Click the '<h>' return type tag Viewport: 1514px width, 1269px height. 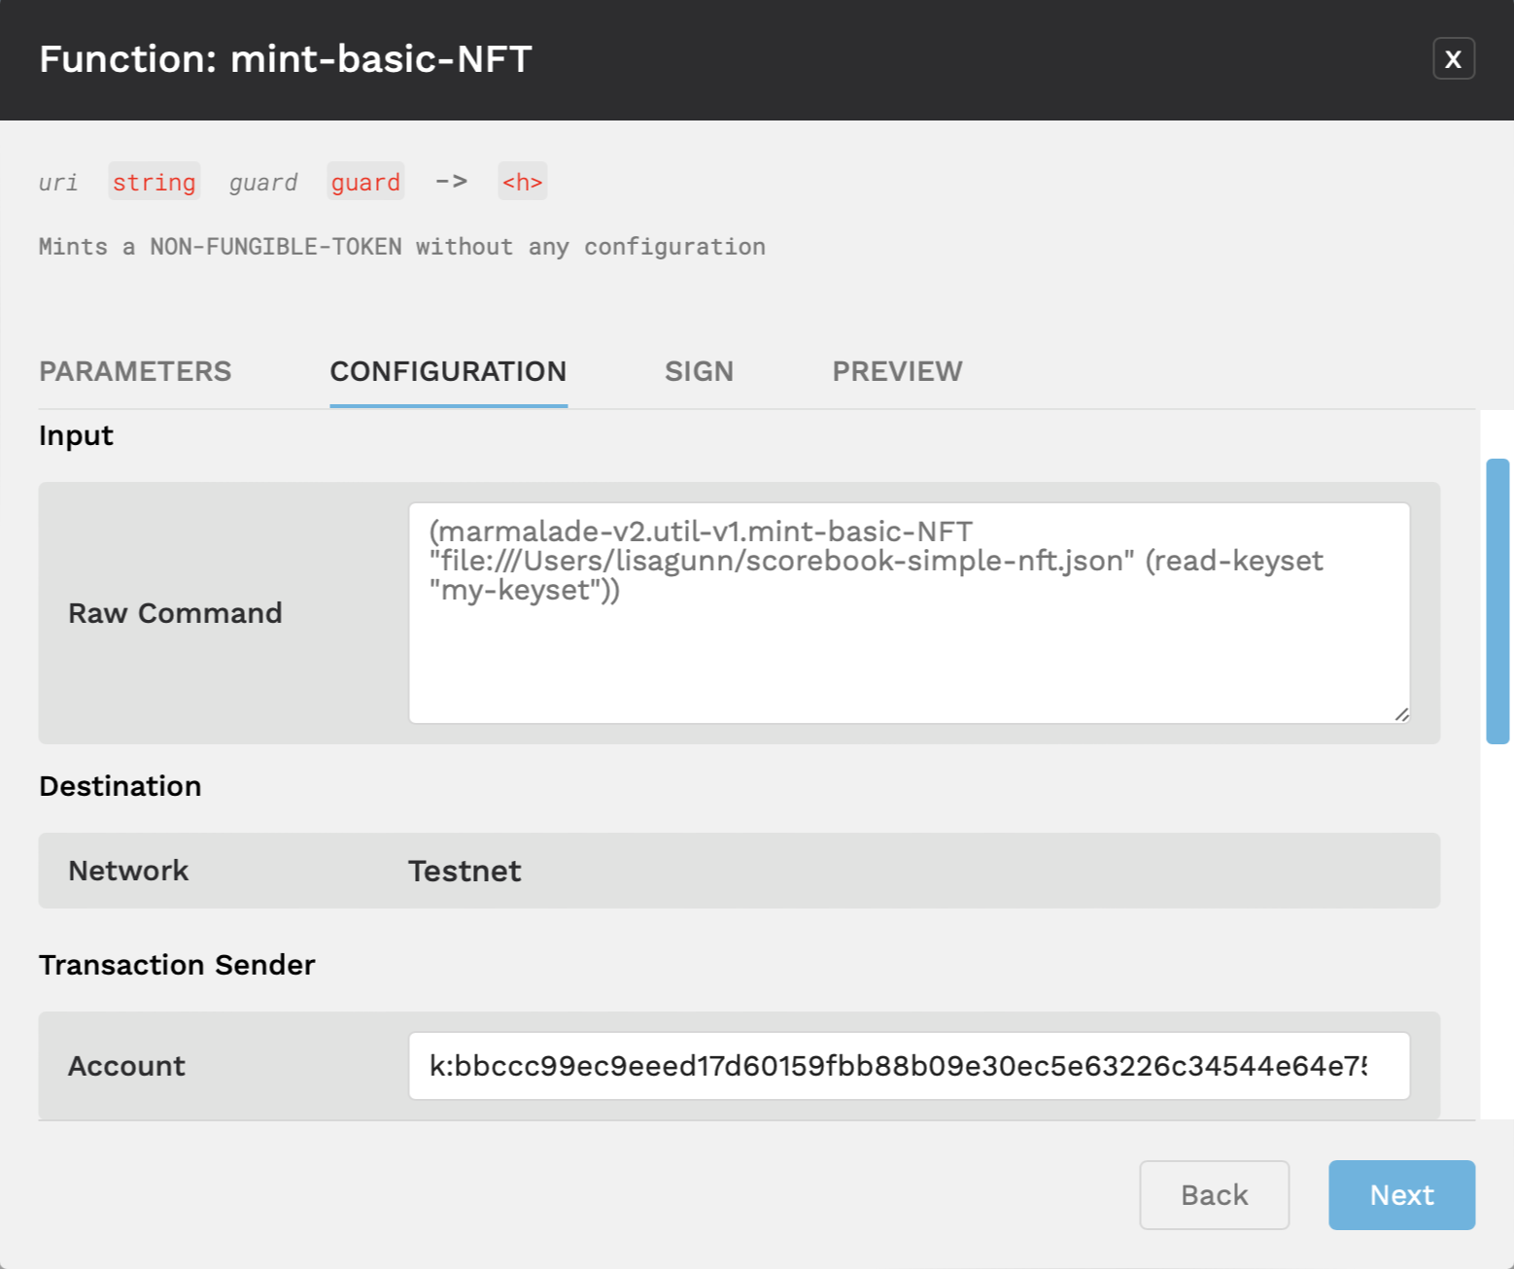click(523, 182)
